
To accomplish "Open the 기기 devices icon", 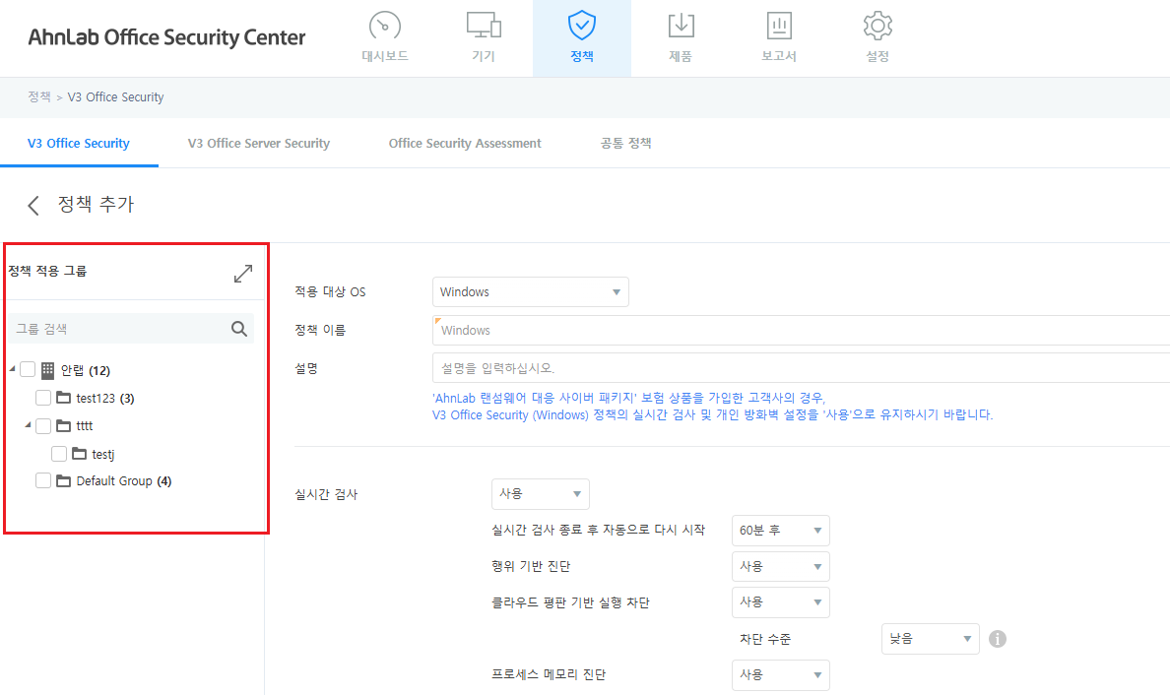I will (484, 27).
